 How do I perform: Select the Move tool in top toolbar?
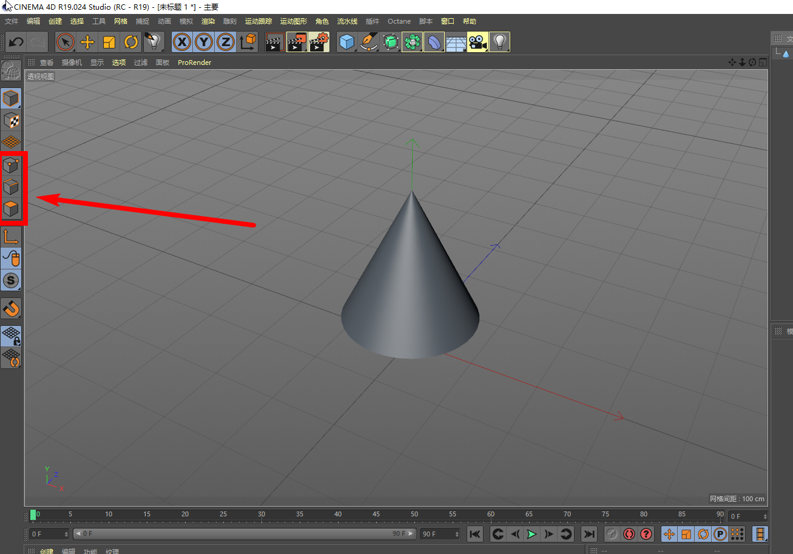87,42
